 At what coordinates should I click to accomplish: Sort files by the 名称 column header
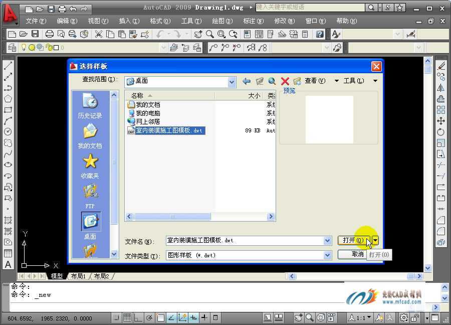point(170,96)
